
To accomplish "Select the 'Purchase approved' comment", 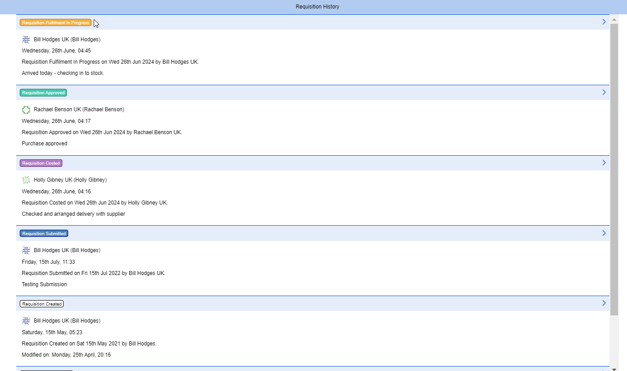I will tap(44, 144).
